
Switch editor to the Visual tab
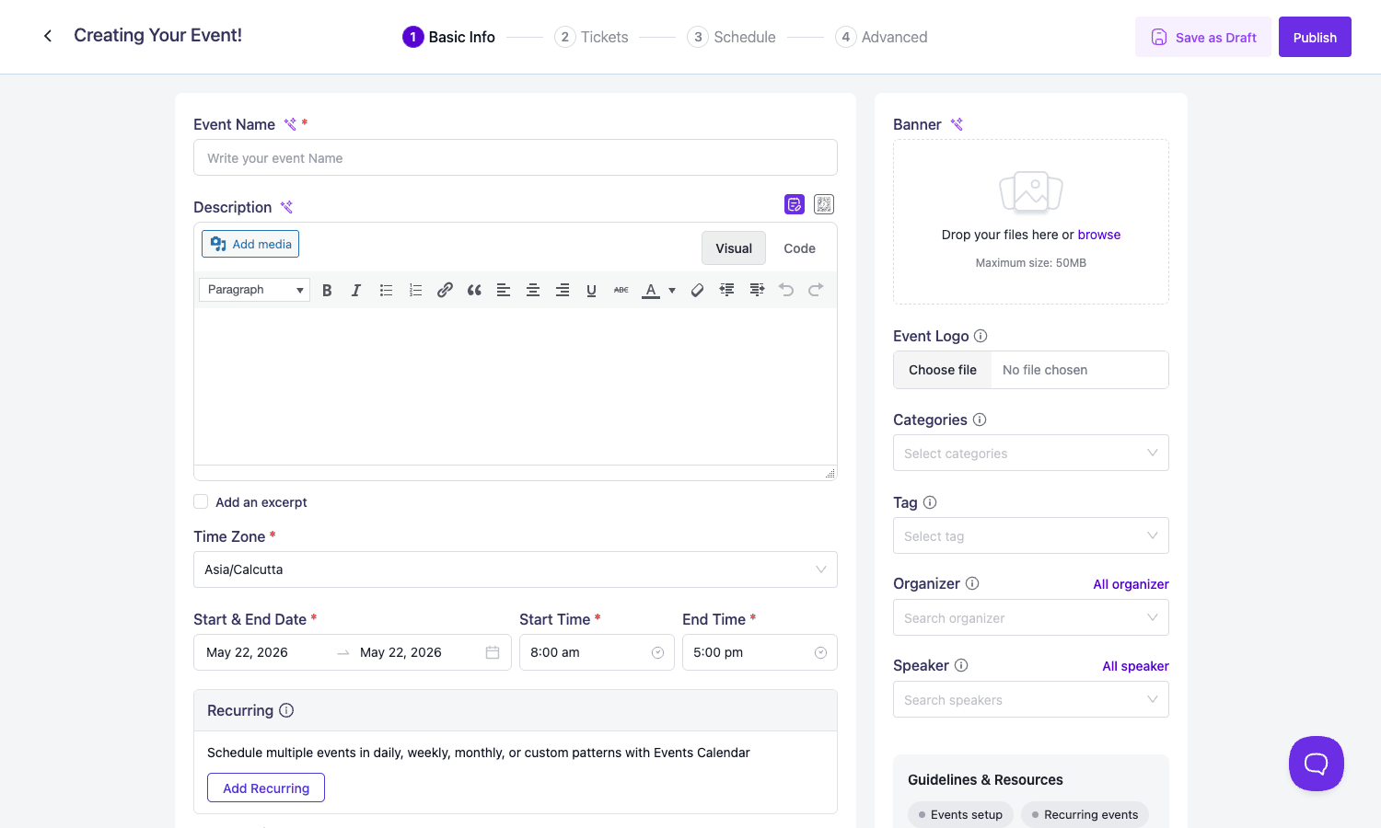pyautogui.click(x=734, y=248)
